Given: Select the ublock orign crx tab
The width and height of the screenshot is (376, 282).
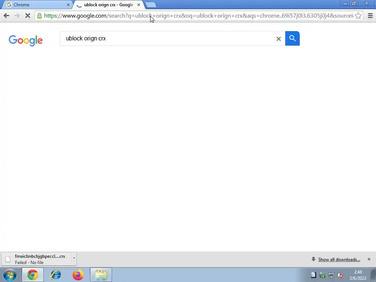Looking at the screenshot, I should [108, 5].
